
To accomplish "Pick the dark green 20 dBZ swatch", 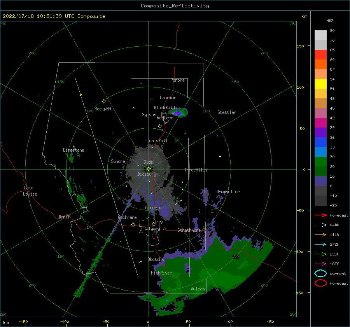I will click(x=320, y=171).
